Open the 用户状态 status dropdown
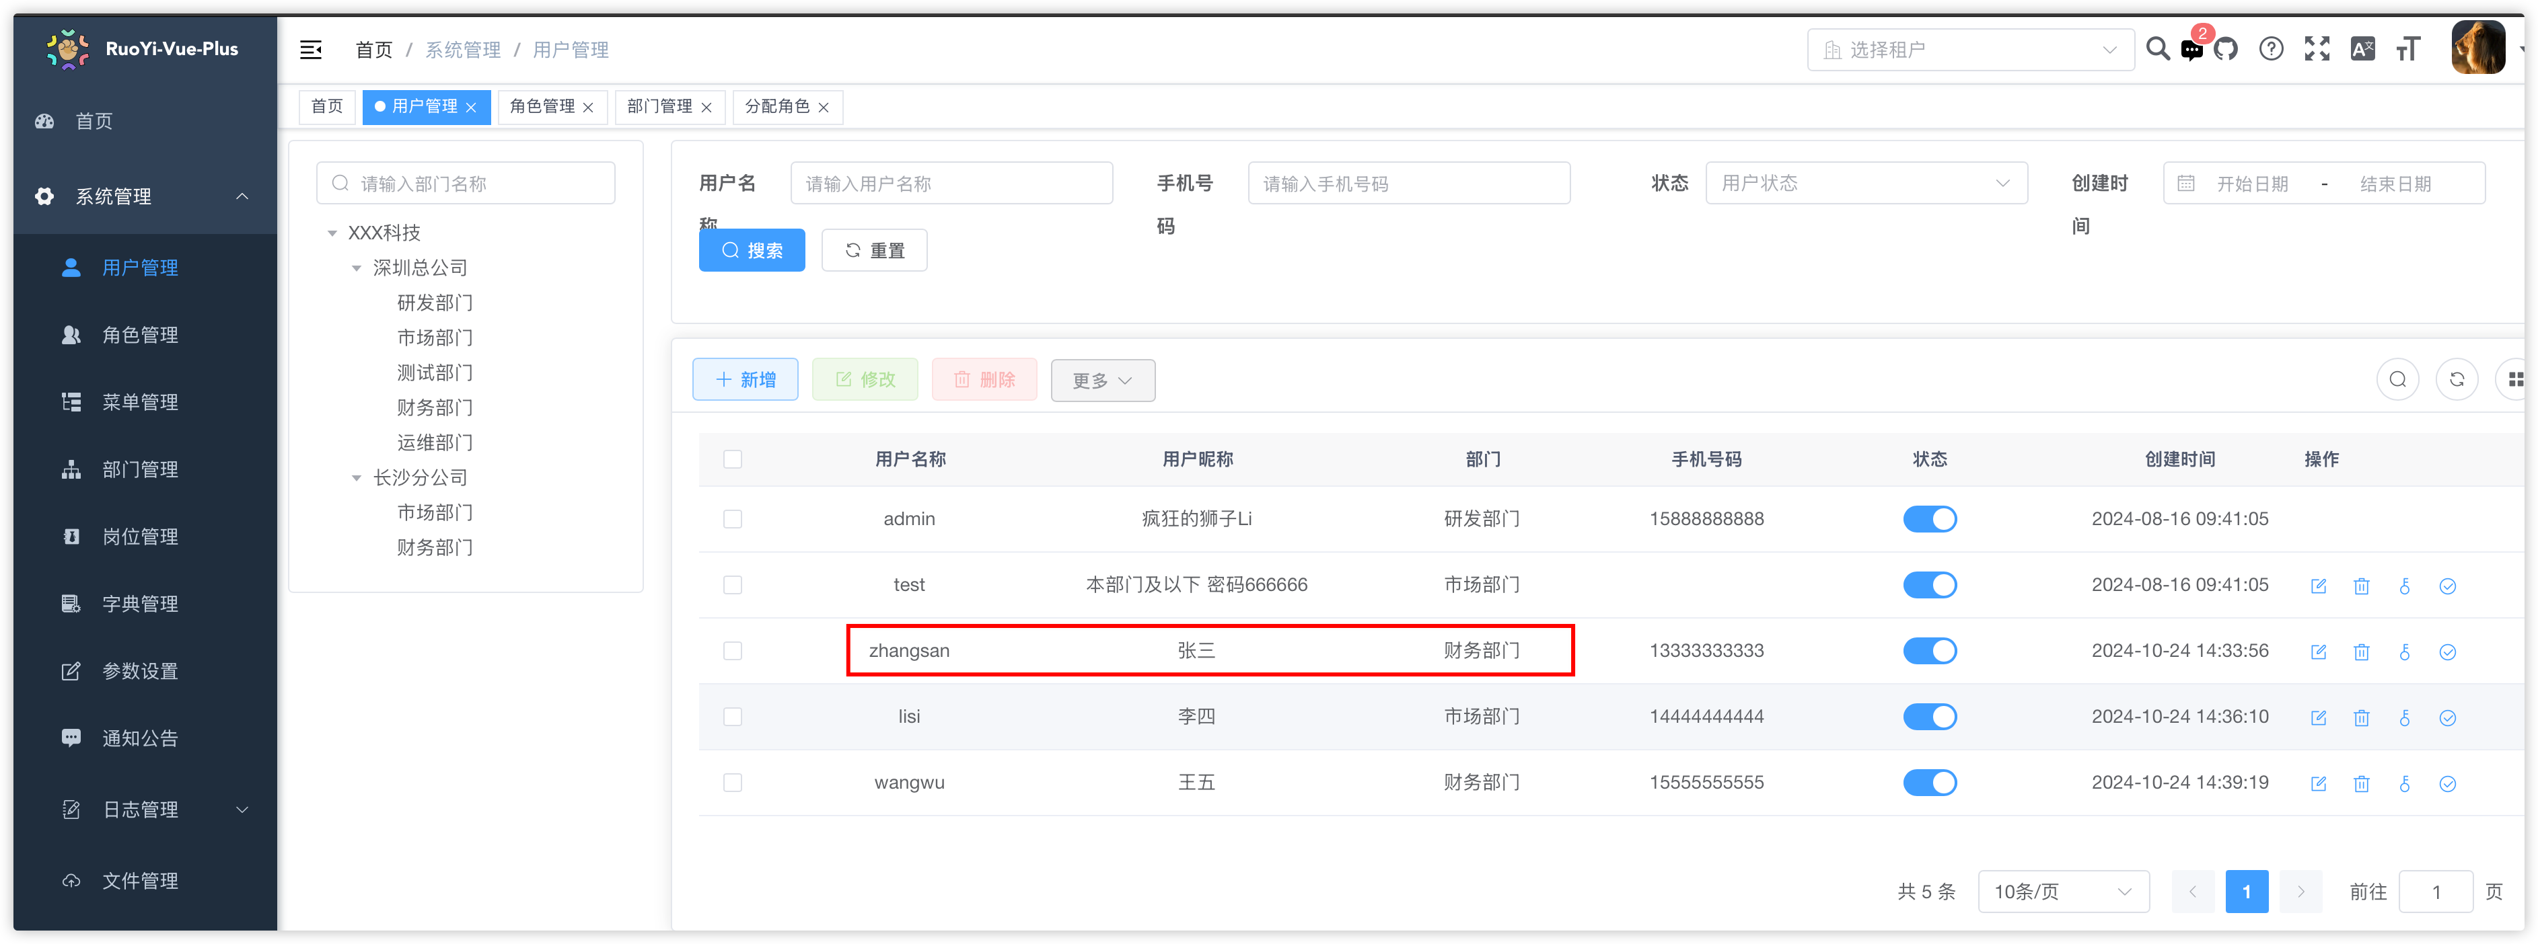 pos(1865,183)
